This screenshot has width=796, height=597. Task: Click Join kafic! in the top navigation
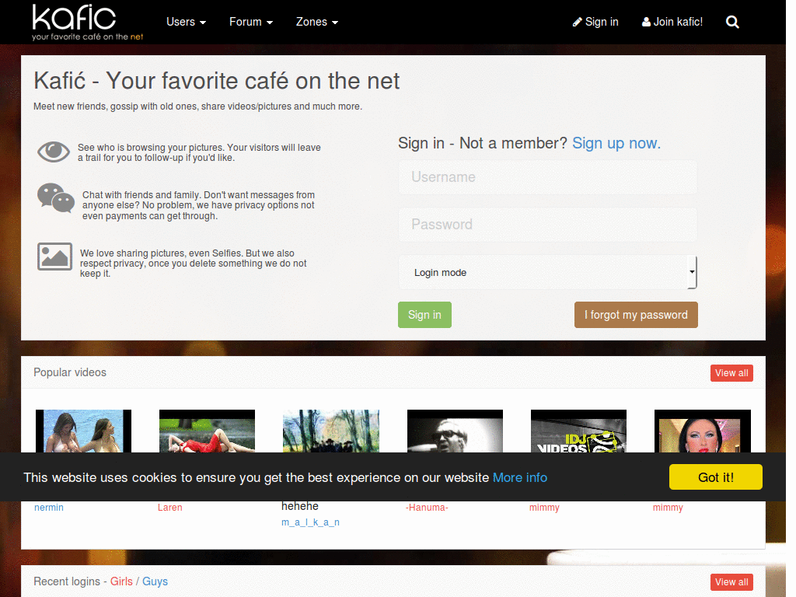click(x=672, y=22)
